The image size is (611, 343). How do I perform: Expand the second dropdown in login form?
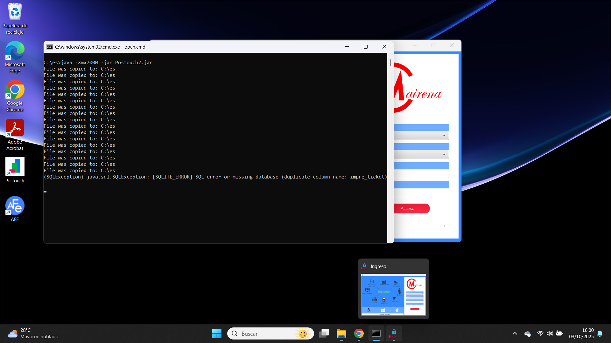pyautogui.click(x=444, y=155)
